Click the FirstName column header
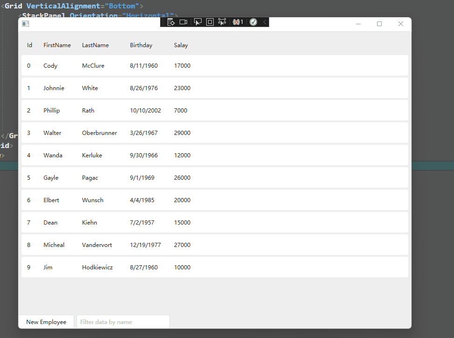Viewport: 454px width, 338px height. 57,45
